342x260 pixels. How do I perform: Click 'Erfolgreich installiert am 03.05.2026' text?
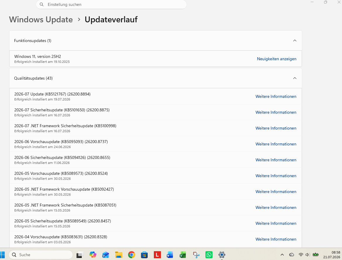[x=42, y=242]
